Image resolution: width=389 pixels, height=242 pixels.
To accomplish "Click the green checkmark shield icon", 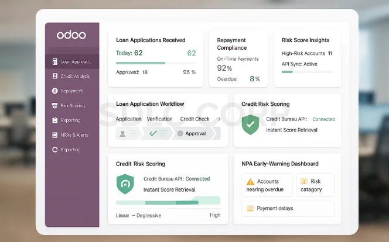I will point(251,125).
